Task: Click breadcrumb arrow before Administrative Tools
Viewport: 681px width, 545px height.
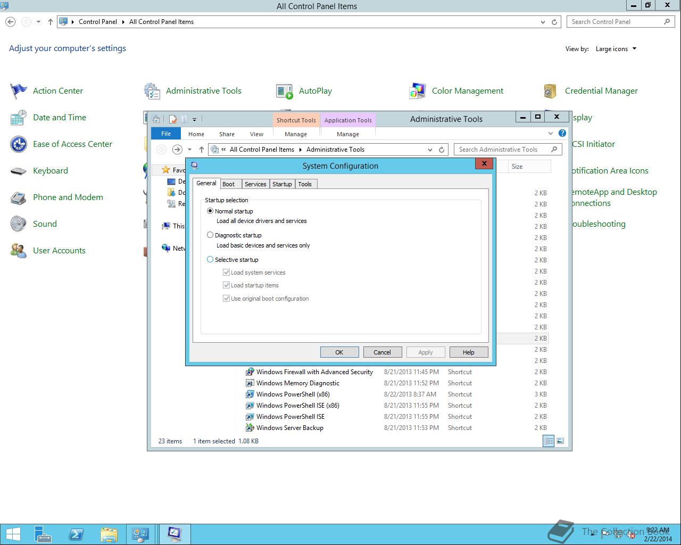Action: (301, 150)
